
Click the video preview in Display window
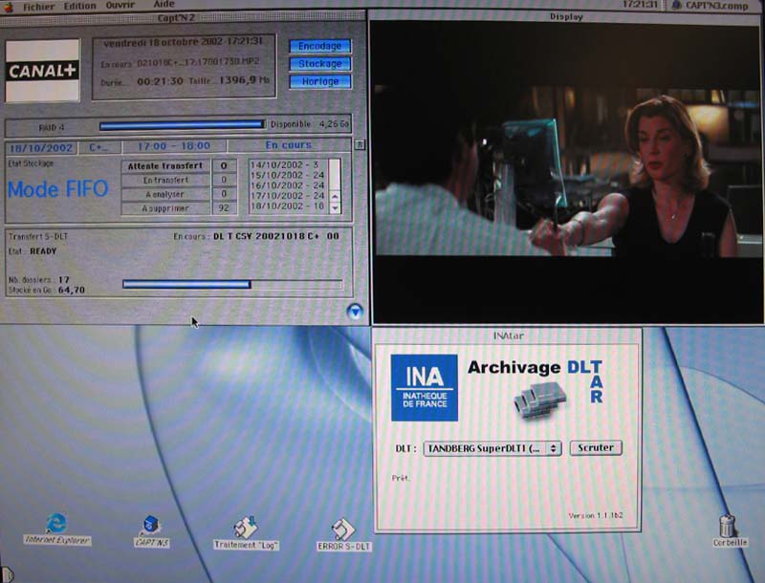point(566,173)
